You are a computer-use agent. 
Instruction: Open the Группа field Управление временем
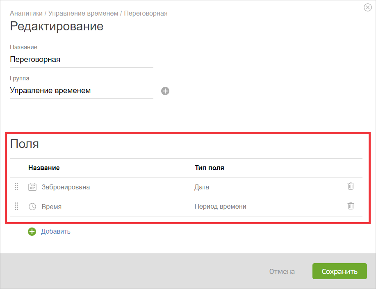coord(82,91)
